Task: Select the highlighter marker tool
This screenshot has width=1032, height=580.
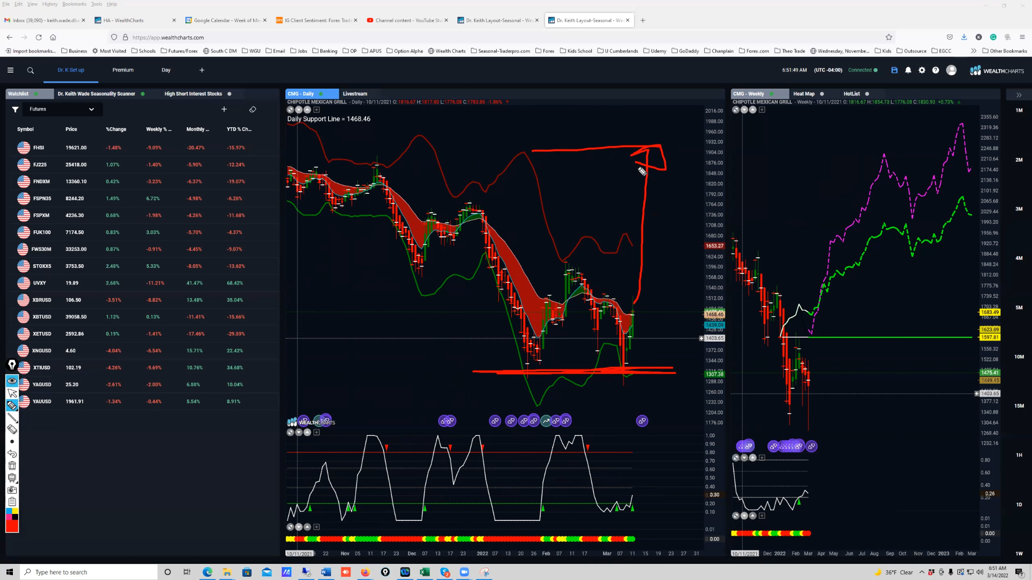Action: tap(12, 405)
